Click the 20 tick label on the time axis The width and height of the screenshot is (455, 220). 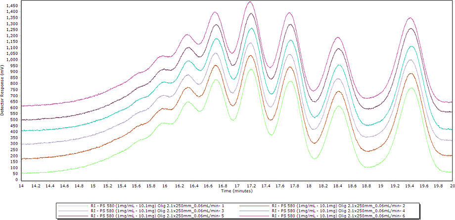click(x=451, y=185)
